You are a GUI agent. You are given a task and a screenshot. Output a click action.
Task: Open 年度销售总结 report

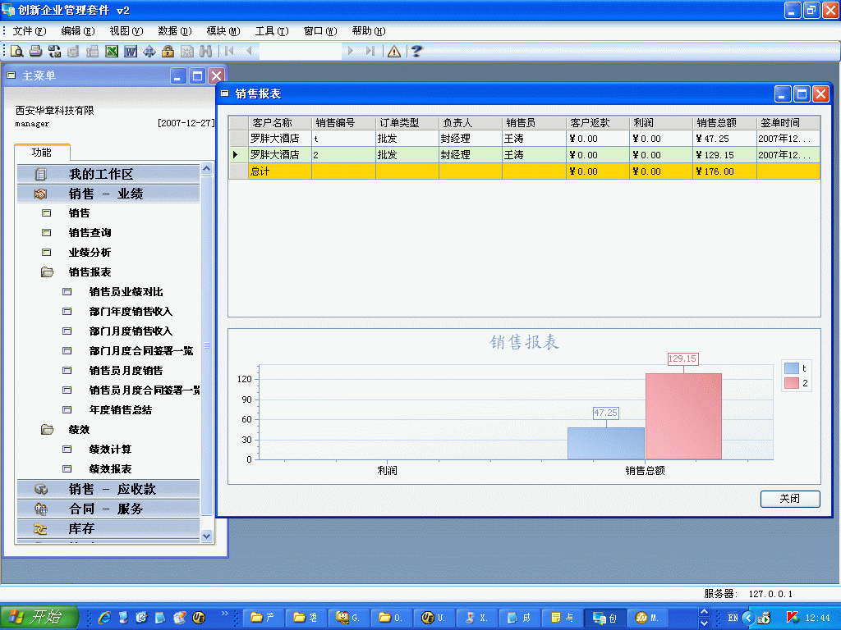[x=121, y=410]
